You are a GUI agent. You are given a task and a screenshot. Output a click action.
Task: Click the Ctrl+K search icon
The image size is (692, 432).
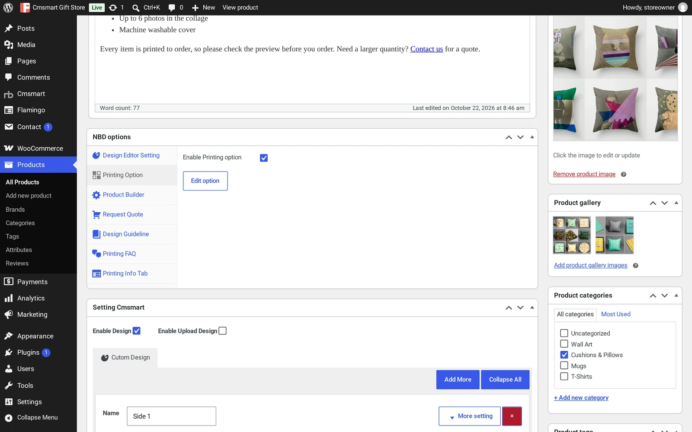(x=136, y=8)
